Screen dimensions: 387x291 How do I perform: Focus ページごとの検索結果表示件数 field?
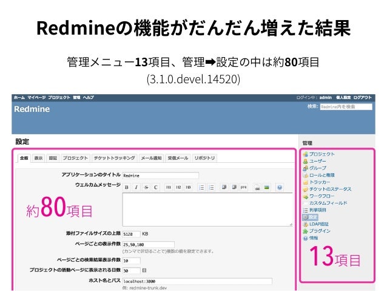(x=131, y=261)
